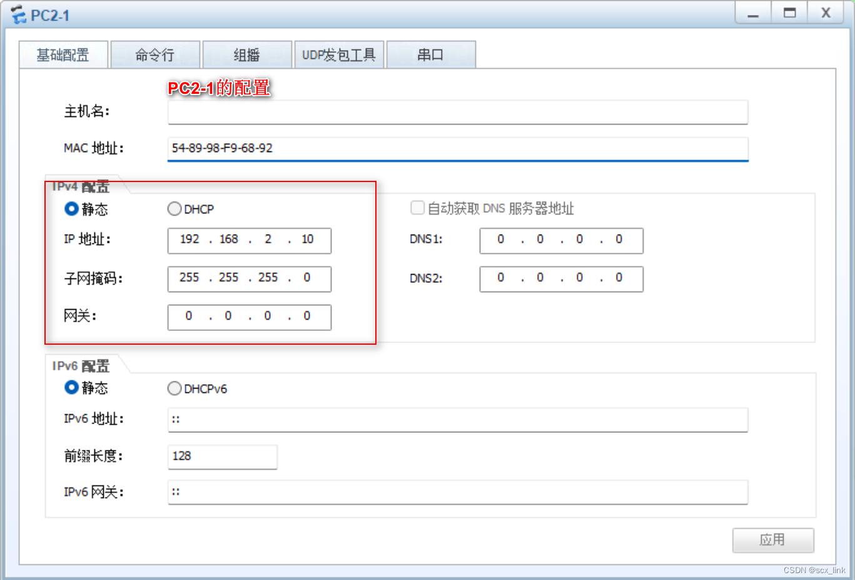The image size is (855, 580).
Task: Toggle 自动获取 DNS 服务器地址 checkbox
Action: (x=417, y=208)
